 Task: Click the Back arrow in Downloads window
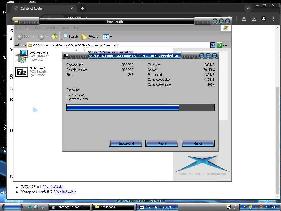coord(20,37)
